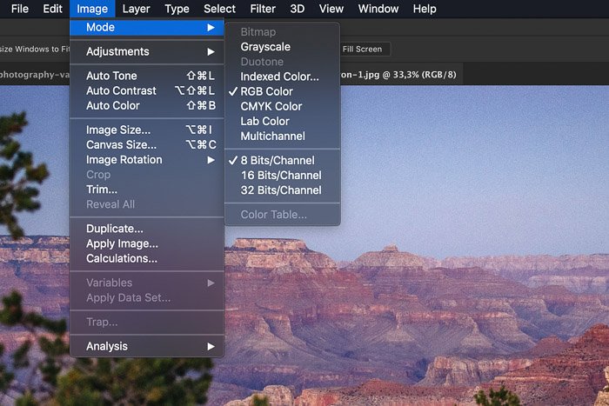Choose CMYK Color in Mode submenu
609x406 pixels.
click(271, 106)
